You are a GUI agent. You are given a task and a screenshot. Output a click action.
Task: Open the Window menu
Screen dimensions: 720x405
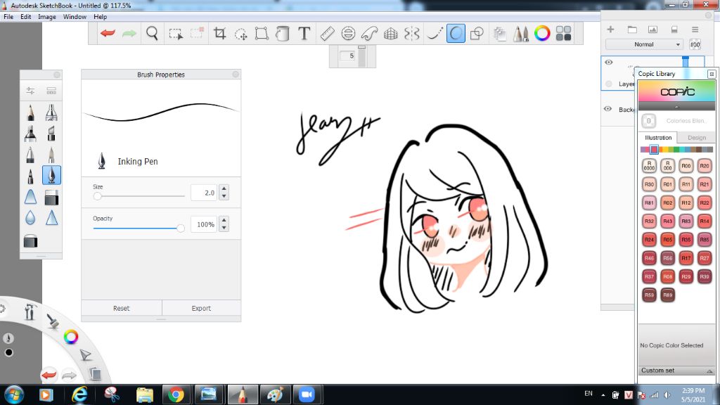75,17
